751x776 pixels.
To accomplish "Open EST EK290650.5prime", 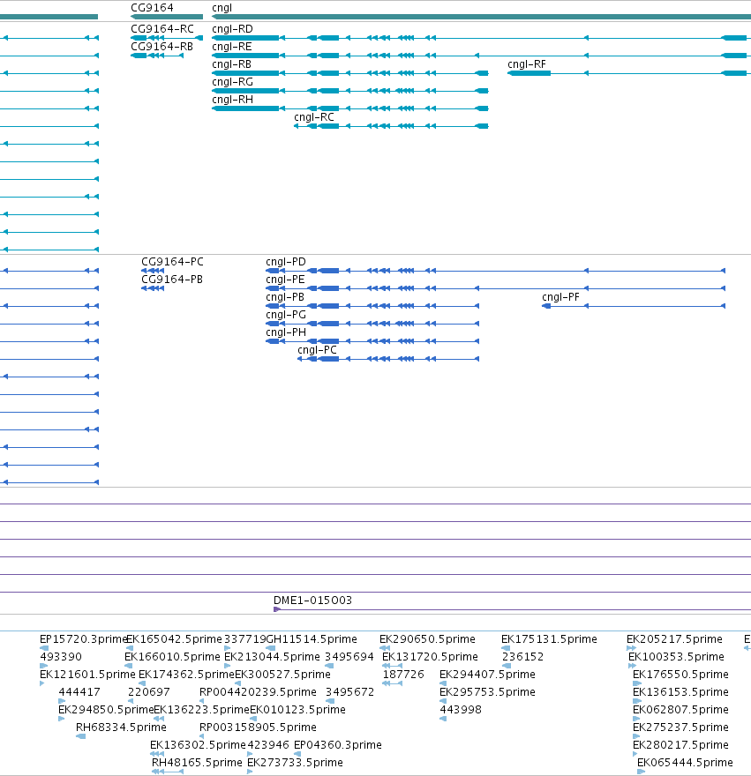I will 427,639.
